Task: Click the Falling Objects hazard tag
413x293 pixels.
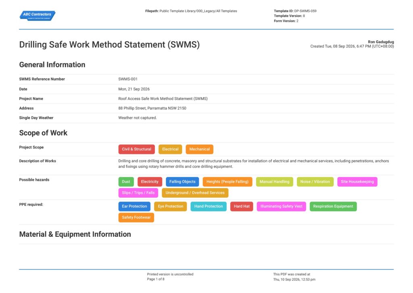Action: [x=182, y=181]
